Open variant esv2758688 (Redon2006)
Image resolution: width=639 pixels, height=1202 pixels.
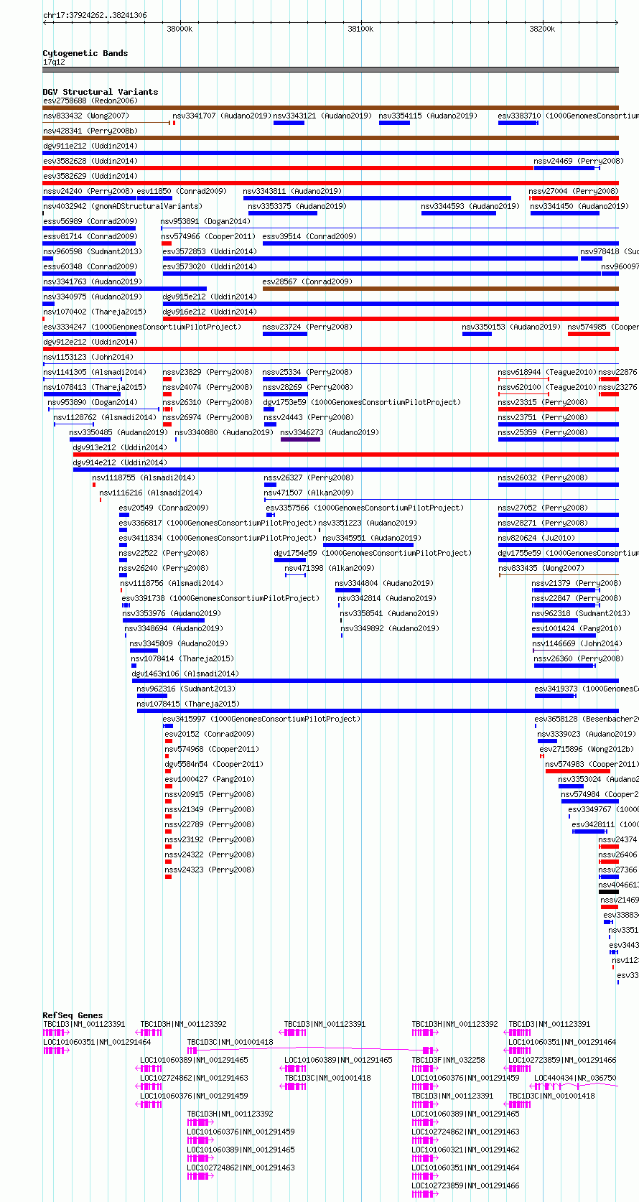coord(90,101)
